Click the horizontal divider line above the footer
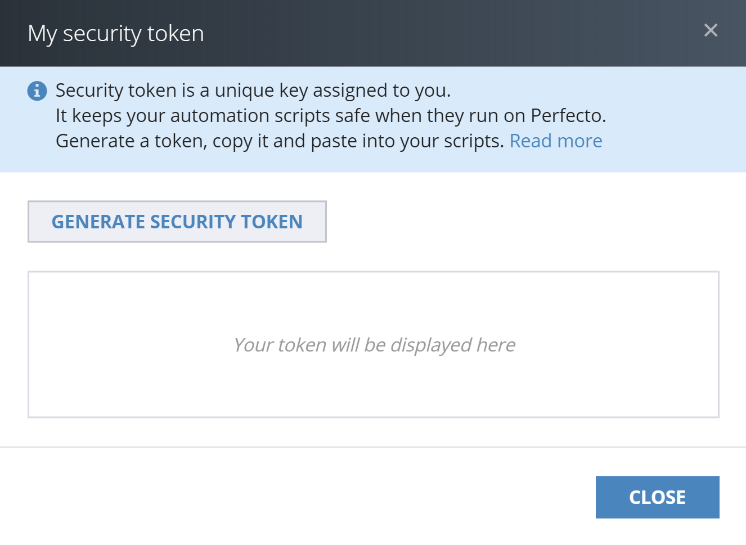This screenshot has width=746, height=545. point(373,447)
